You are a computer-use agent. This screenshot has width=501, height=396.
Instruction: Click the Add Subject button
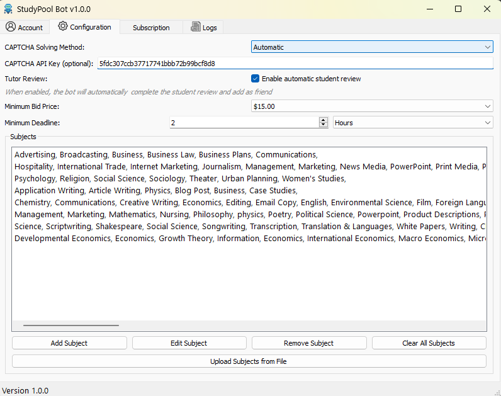pyautogui.click(x=69, y=343)
